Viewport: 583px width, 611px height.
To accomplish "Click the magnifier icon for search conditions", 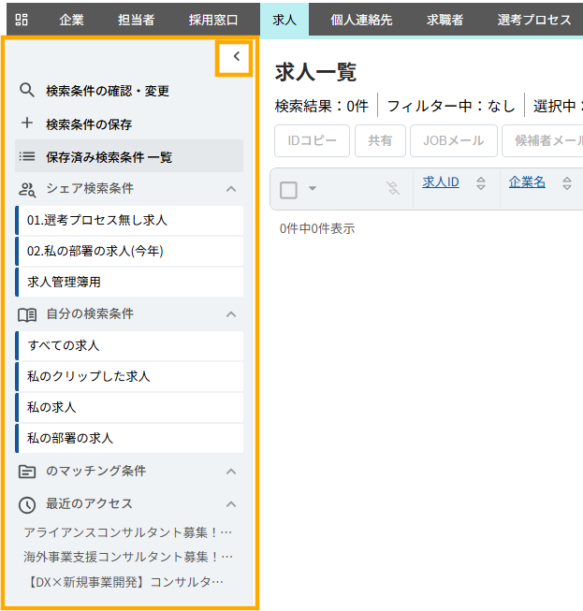I will pos(27,91).
